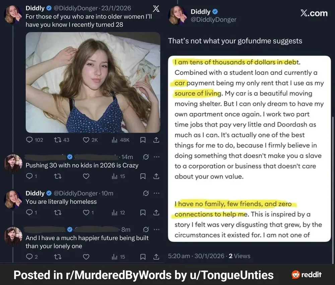Click the 5:20 am 30/1/2026 timestamp

(x=196, y=256)
